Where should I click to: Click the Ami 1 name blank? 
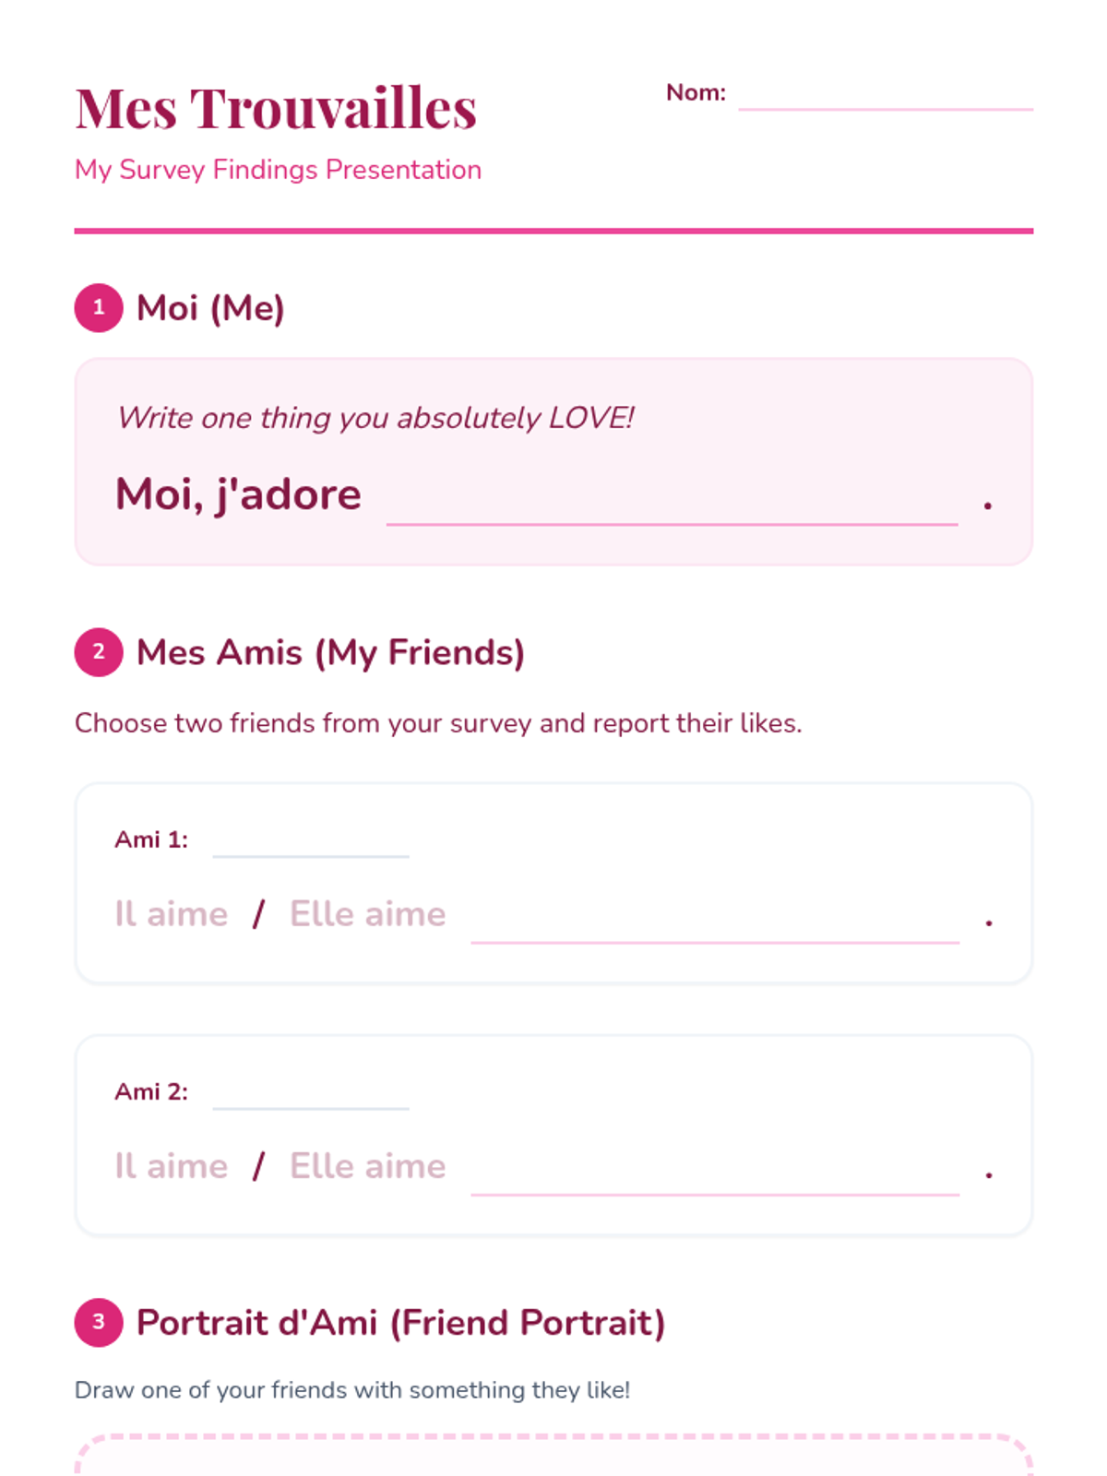pos(310,841)
